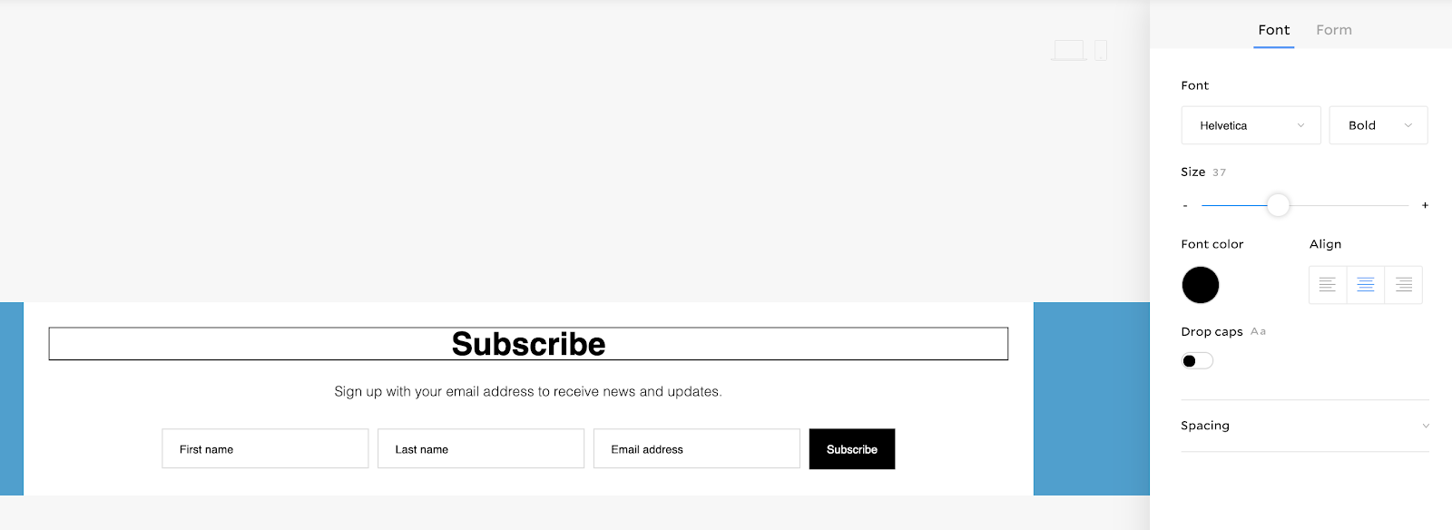The width and height of the screenshot is (1452, 530).
Task: Increase font size with plus icon
Action: click(x=1425, y=206)
